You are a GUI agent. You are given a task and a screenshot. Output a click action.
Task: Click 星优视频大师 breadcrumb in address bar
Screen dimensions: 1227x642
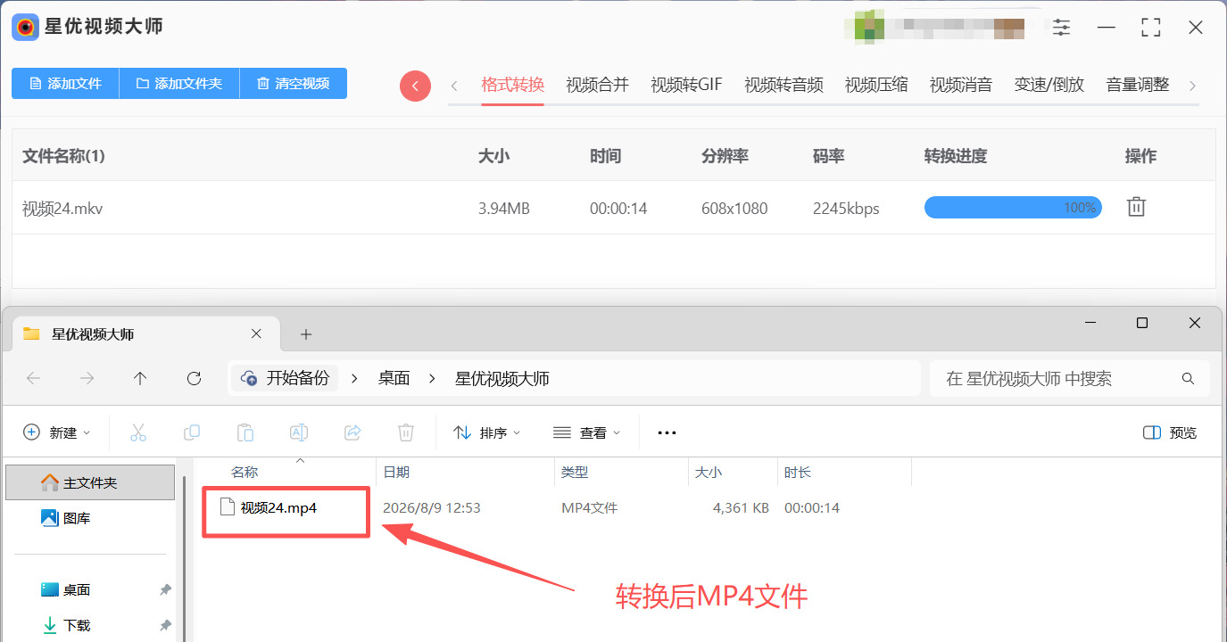(x=502, y=378)
